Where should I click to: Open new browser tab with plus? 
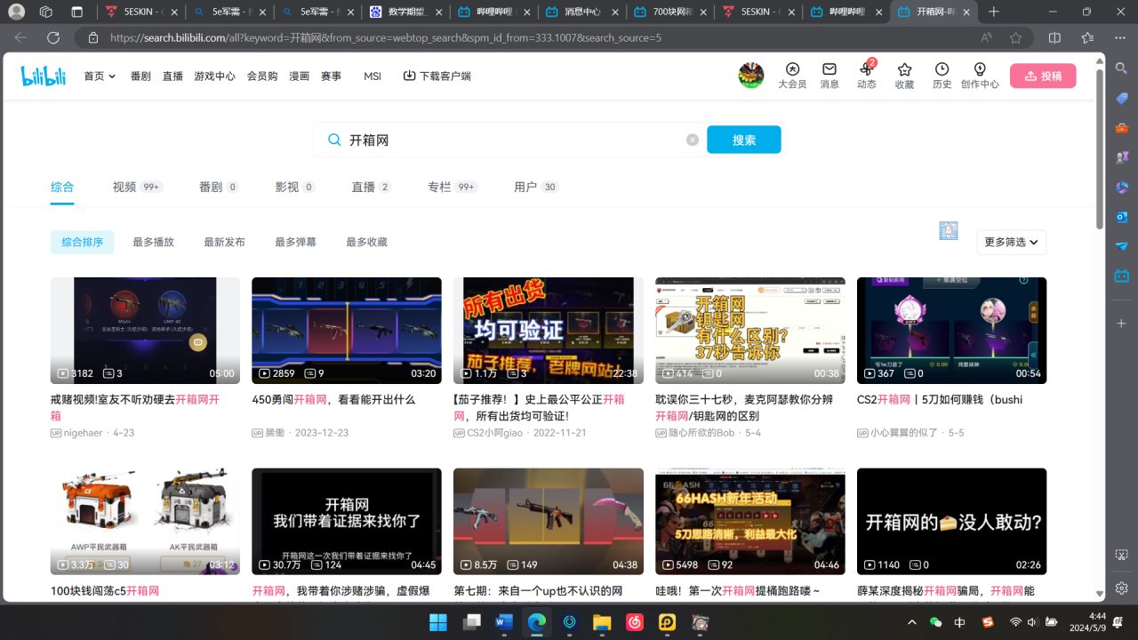coord(994,12)
